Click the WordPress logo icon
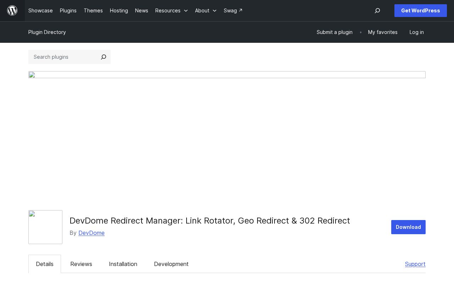This screenshot has width=454, height=283. point(12,11)
